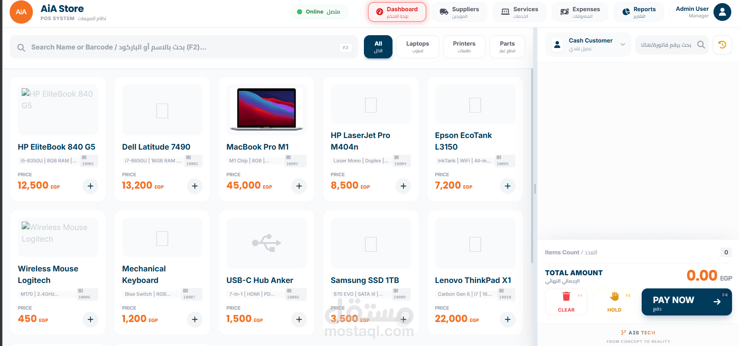Viewport: 739px width, 346px height.
Task: Click the CLEAR cart button
Action: 566,302
